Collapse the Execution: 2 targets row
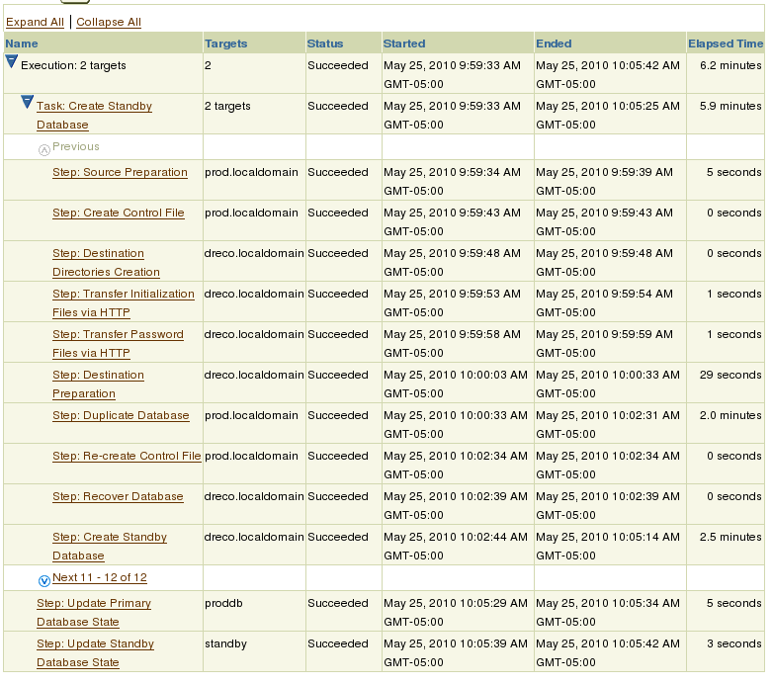Viewport: 772px width, 684px height. [11, 62]
